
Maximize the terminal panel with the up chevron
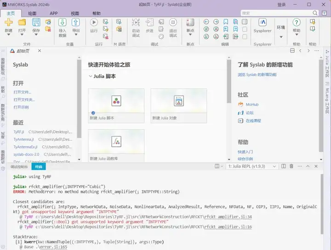click(x=308, y=166)
